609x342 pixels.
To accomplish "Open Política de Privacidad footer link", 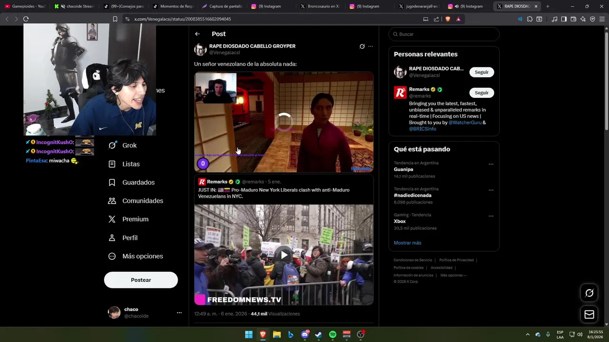I will (x=456, y=260).
